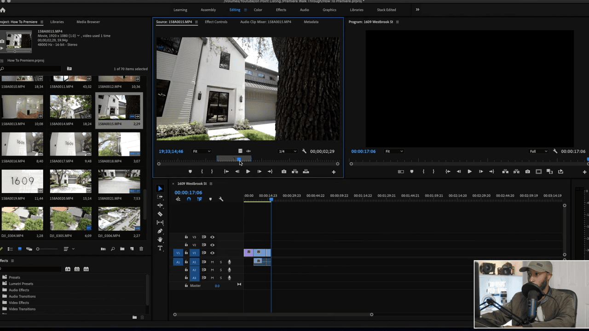Click Export Frame camera in Program monitor

point(527,171)
